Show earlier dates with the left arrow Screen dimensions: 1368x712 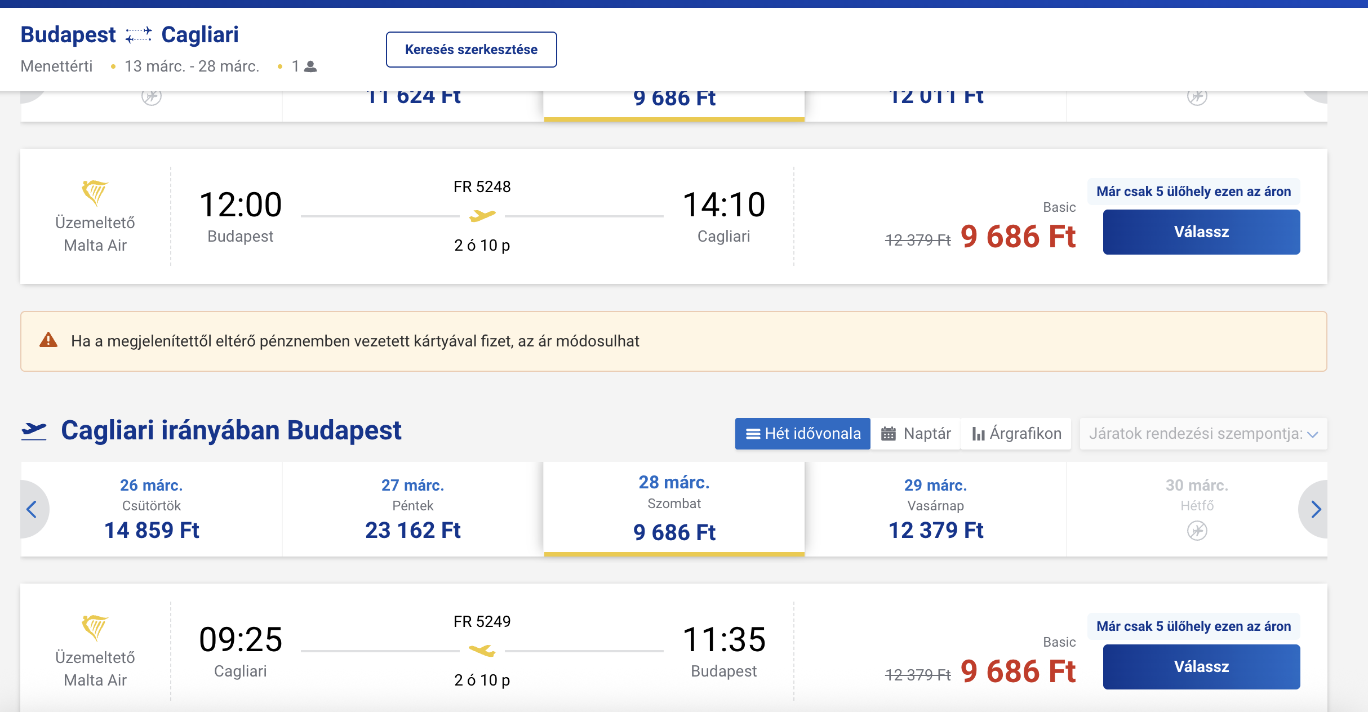point(32,509)
